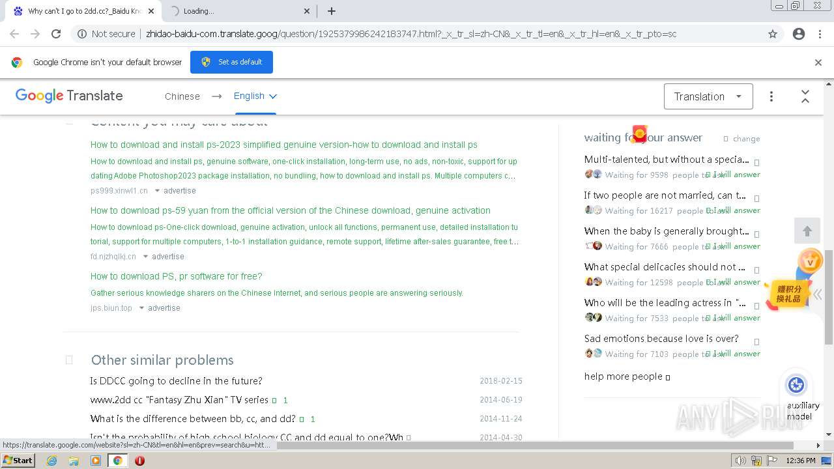Close the Loading tab
This screenshot has height=469, width=834.
click(308, 11)
